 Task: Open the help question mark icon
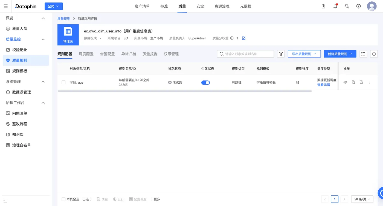[x=358, y=6]
